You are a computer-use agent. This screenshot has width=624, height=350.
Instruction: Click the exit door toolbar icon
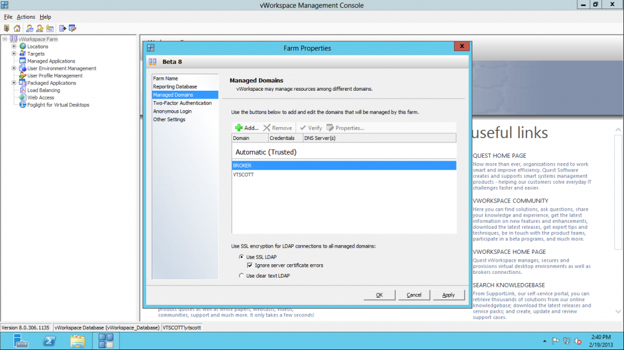coord(6,28)
